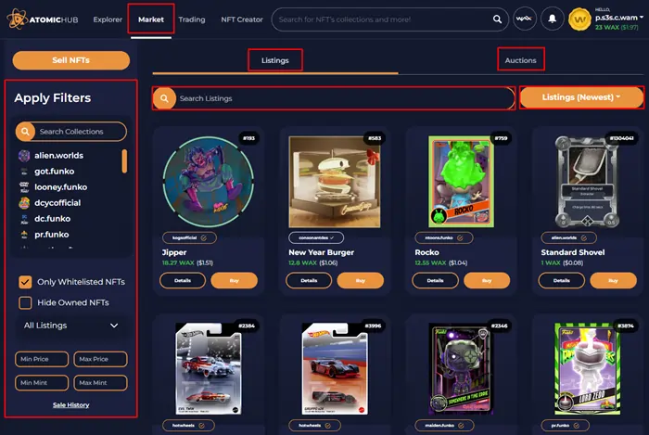Click verified badge on kogsofficial tag
Screen dimensions: 649x435
[204, 238]
